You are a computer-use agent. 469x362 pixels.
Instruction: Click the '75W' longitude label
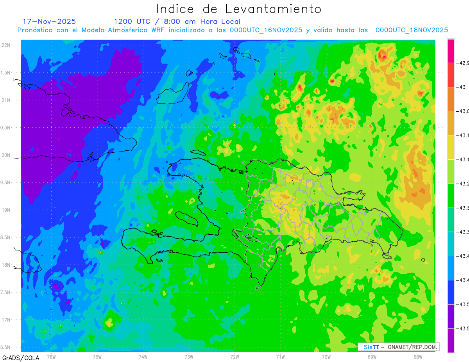tap(97, 356)
